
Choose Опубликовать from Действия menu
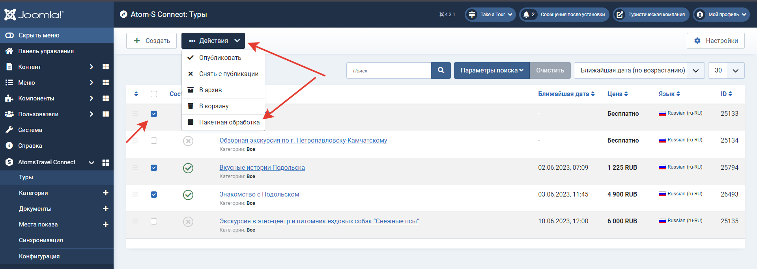coord(223,58)
